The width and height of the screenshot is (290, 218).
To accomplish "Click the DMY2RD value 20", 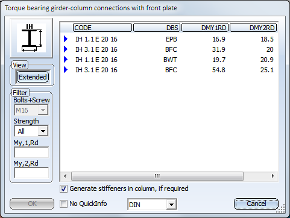I will [x=270, y=49].
